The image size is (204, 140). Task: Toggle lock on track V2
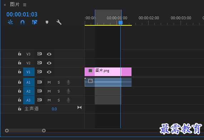(x=20, y=62)
